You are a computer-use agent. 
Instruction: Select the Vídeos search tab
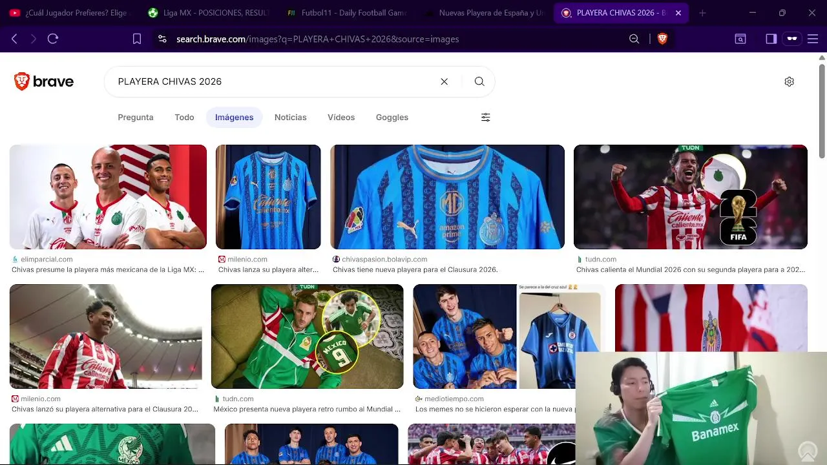coord(341,117)
